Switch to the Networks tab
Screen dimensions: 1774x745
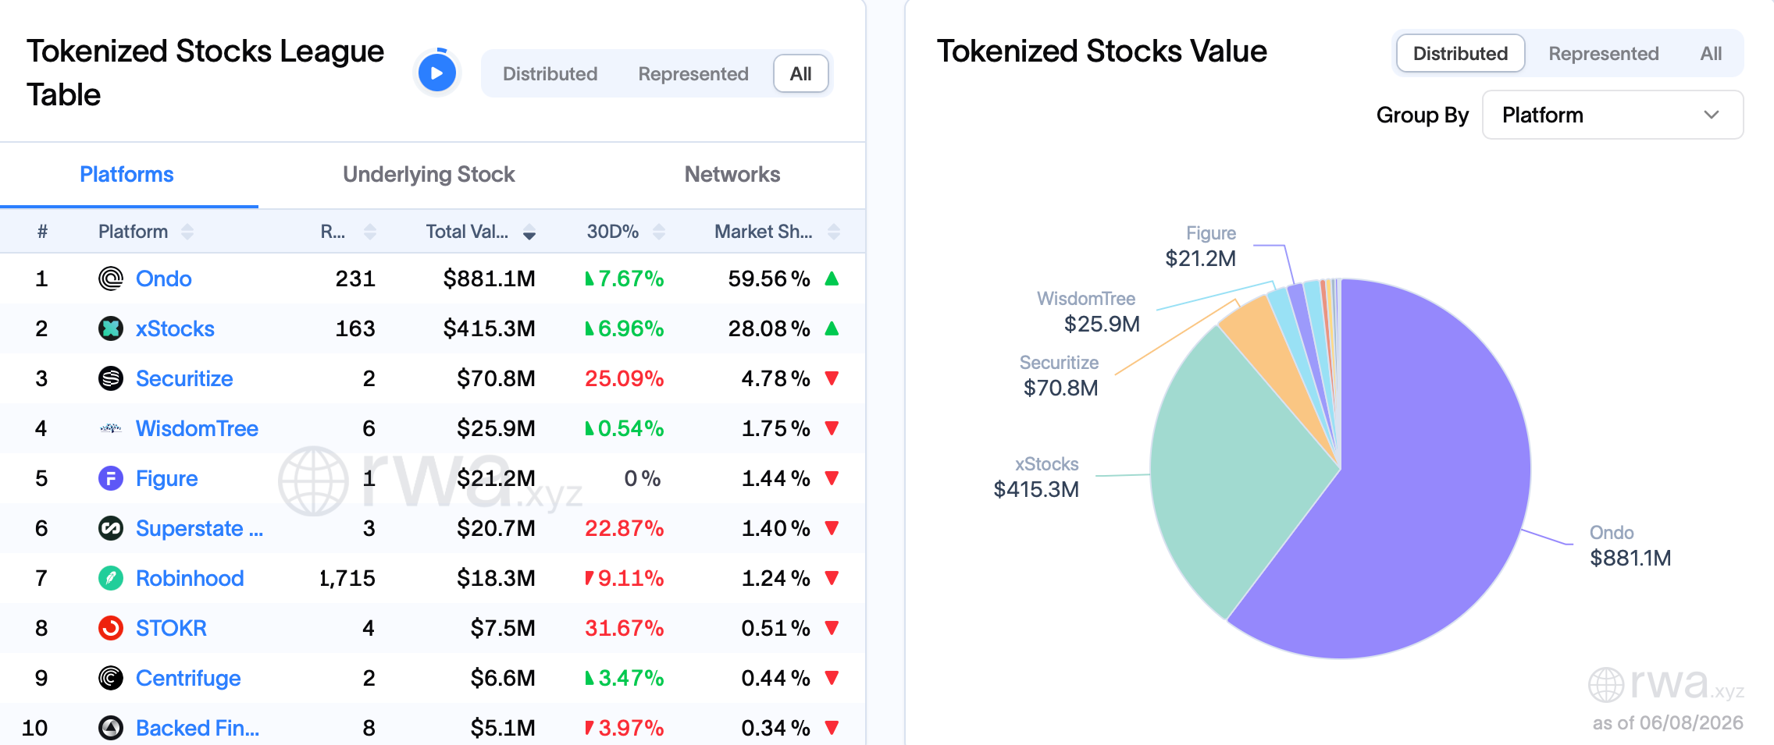732,174
